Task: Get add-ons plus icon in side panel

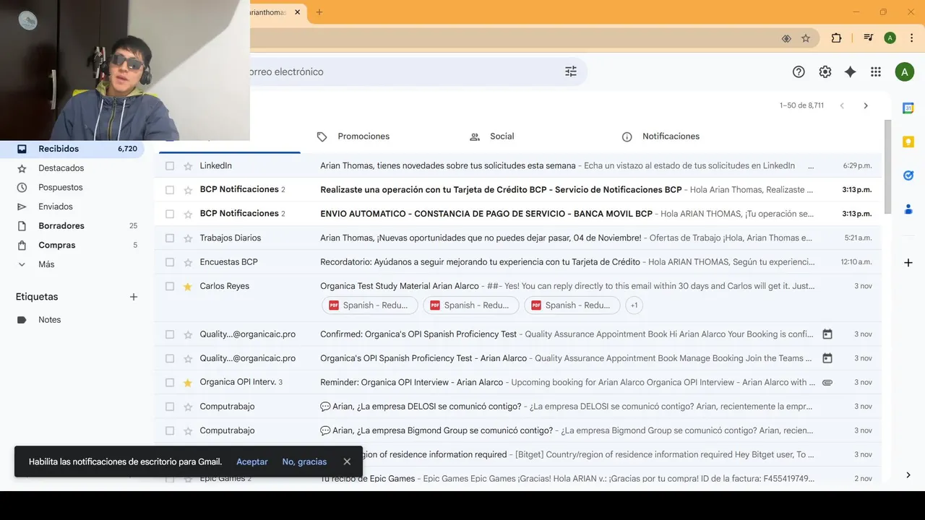Action: (x=908, y=263)
